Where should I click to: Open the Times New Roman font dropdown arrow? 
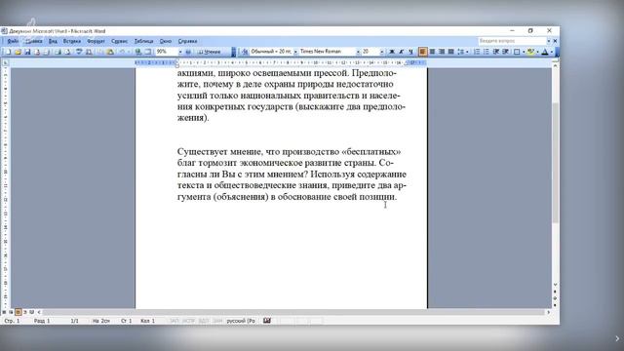pyautogui.click(x=358, y=52)
